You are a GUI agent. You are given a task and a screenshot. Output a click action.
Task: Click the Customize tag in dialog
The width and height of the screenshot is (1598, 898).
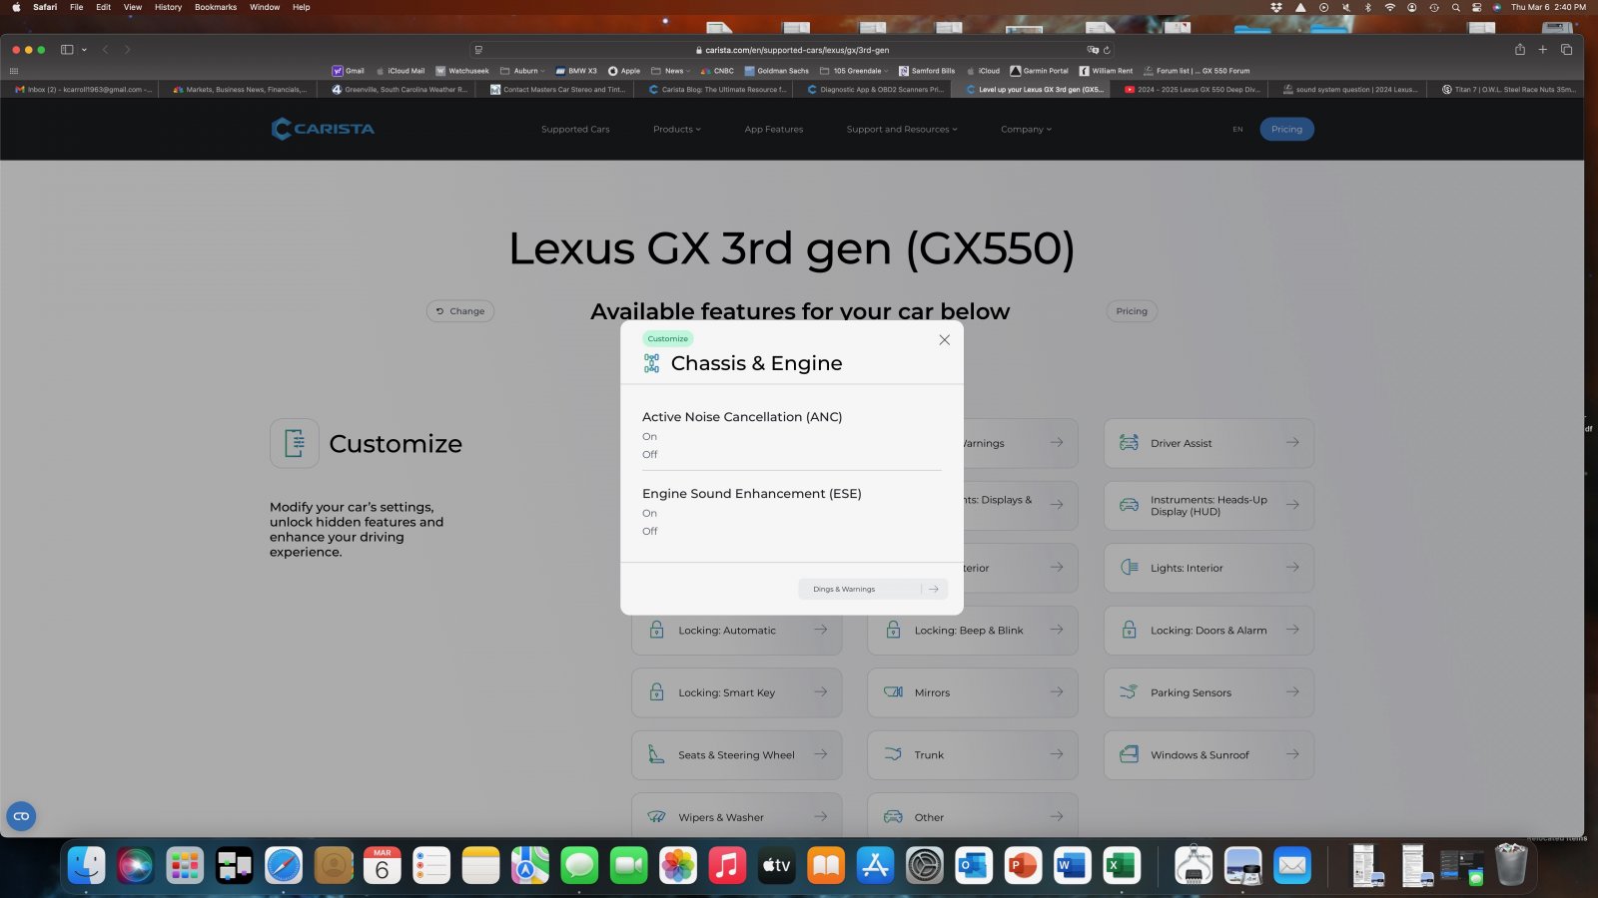click(x=667, y=339)
